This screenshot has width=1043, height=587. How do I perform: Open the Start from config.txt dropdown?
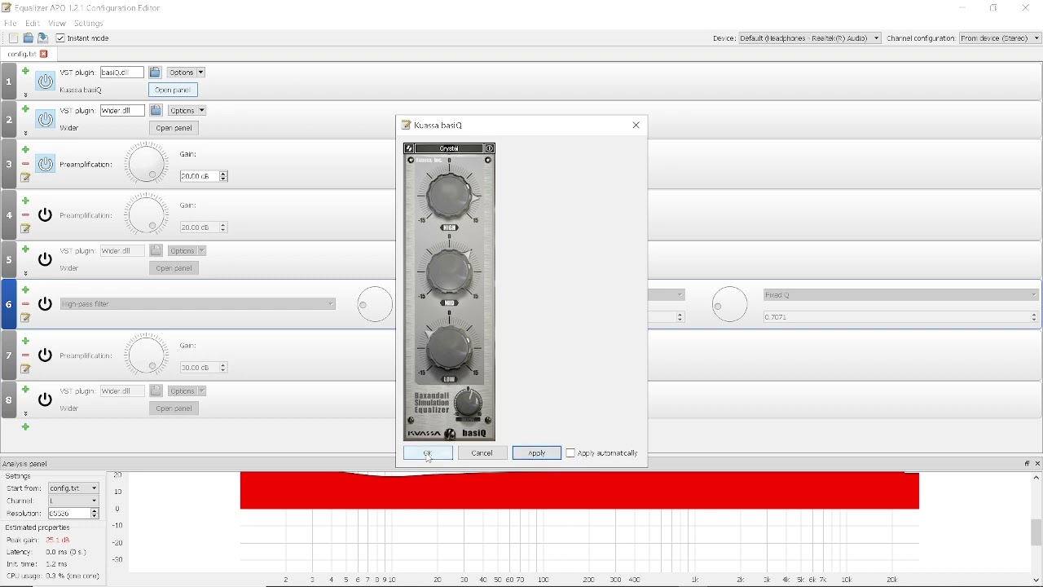[x=73, y=488]
